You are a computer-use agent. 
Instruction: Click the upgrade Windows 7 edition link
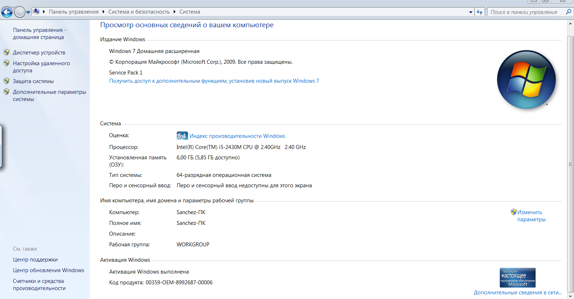click(x=214, y=81)
